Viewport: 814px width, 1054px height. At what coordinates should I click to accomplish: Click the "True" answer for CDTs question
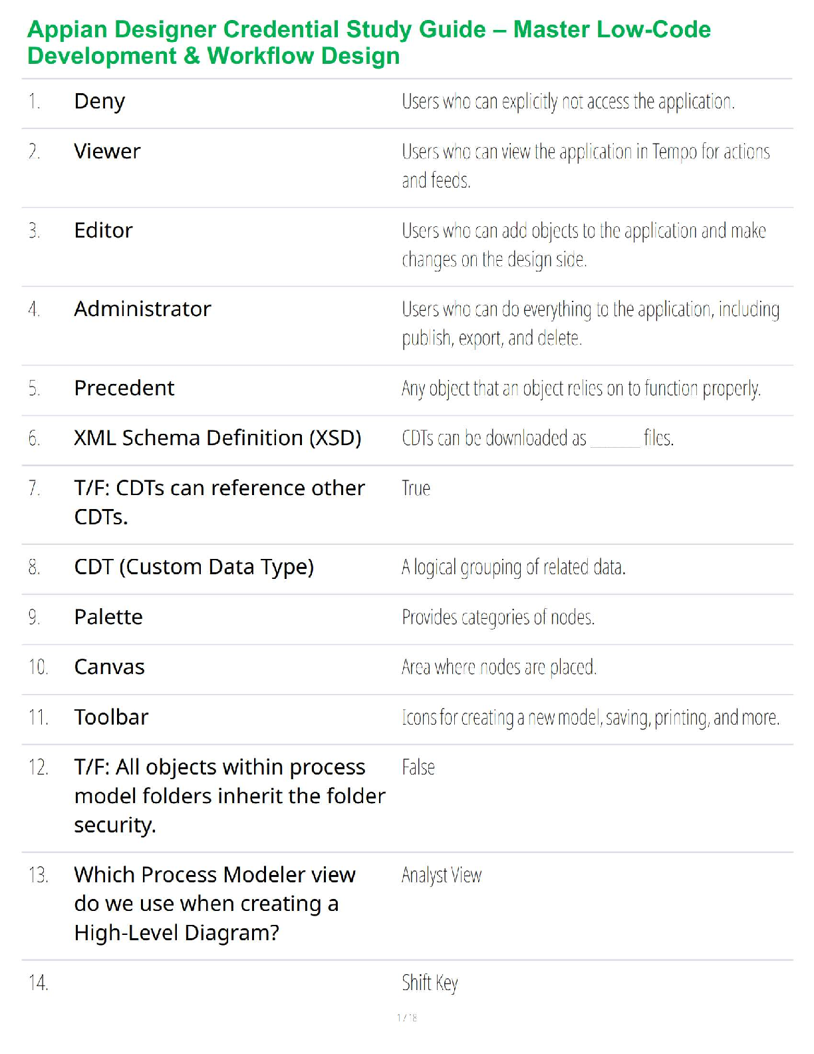click(416, 489)
